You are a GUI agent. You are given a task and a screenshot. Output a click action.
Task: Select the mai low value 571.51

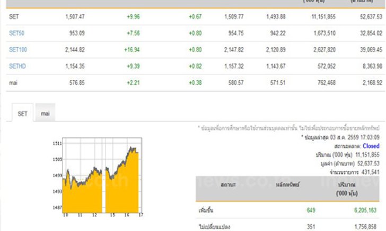[278, 83]
